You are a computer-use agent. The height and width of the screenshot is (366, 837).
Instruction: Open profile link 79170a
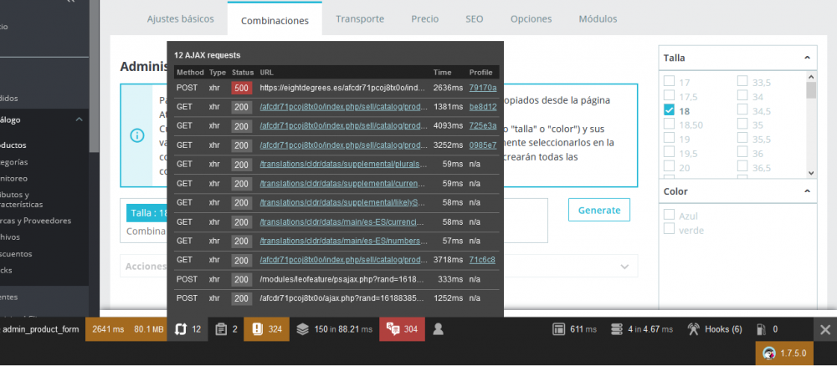[483, 88]
